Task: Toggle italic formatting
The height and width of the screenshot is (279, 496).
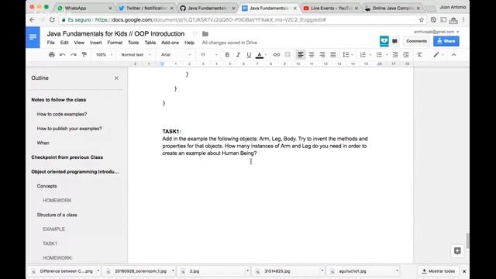Action: [x=238, y=55]
